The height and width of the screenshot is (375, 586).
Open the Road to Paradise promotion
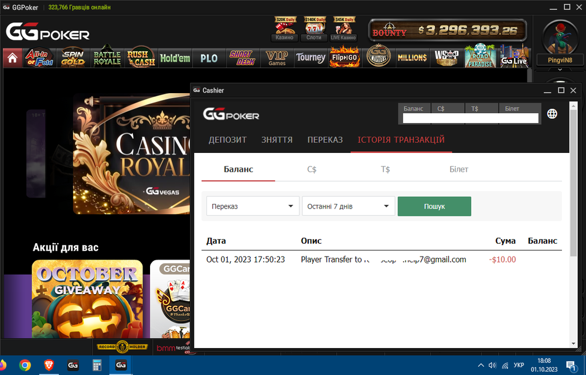(x=481, y=56)
